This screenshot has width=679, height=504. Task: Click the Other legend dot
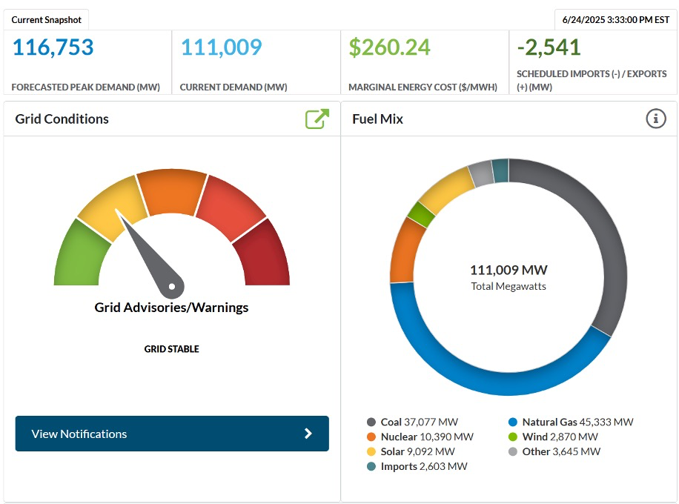click(513, 451)
